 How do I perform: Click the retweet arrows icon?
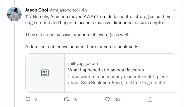click(x=66, y=99)
